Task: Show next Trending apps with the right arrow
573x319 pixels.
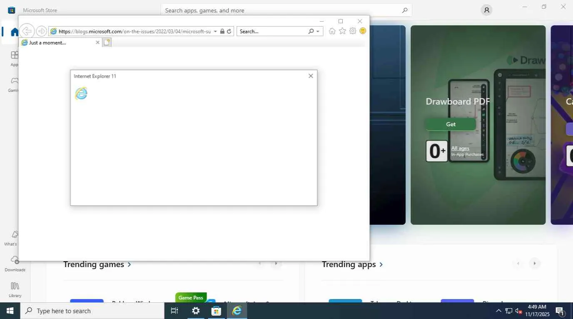Action: point(534,263)
